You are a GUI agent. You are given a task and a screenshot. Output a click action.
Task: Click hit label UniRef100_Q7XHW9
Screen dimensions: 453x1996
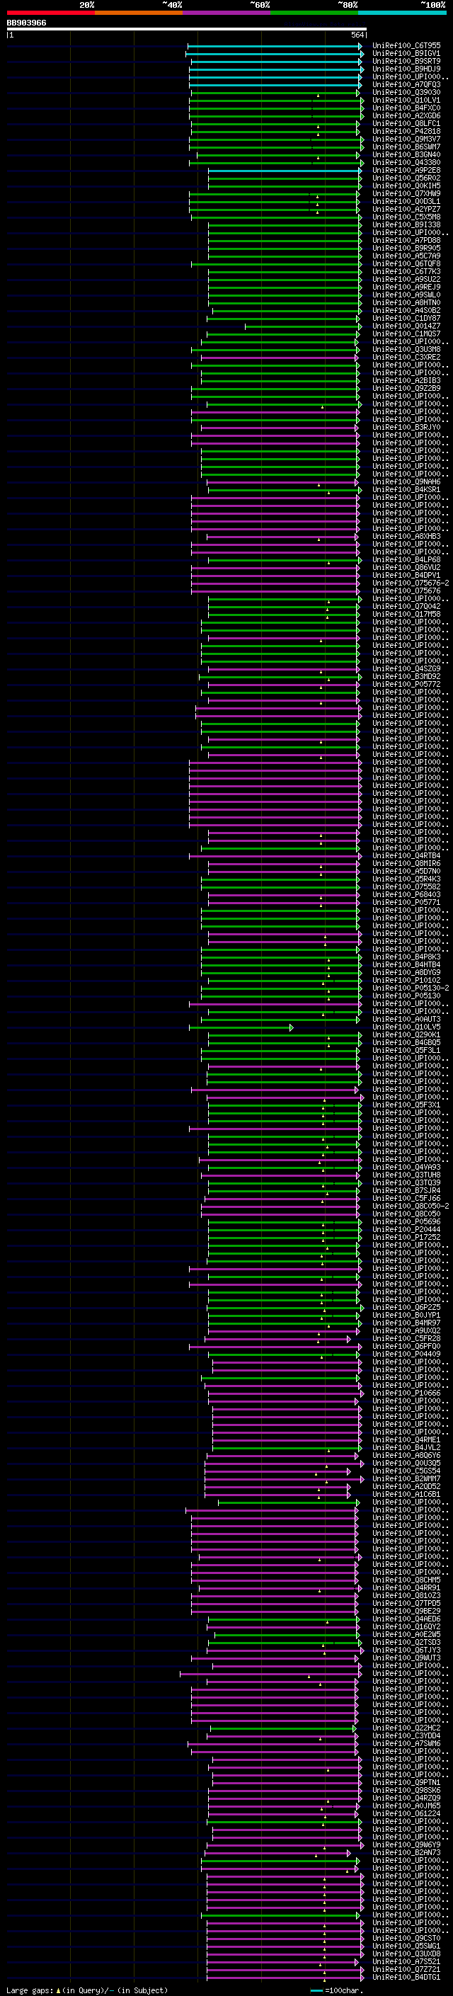coord(406,194)
